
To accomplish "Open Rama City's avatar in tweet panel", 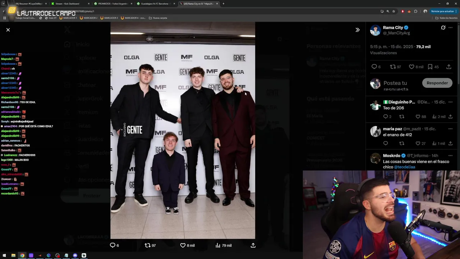I will click(376, 30).
